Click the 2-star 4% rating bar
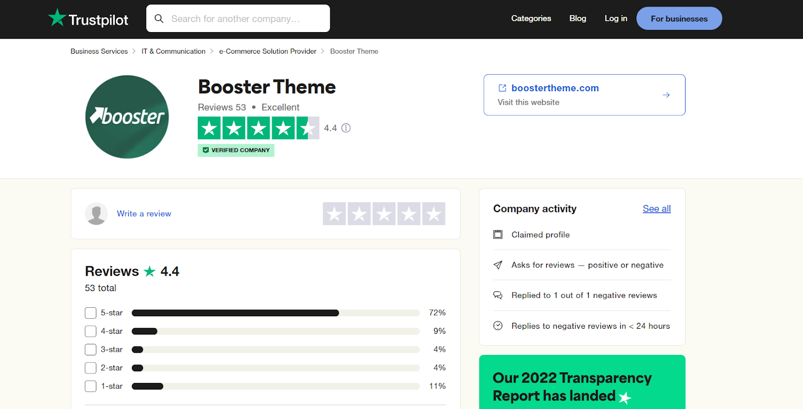The image size is (803, 409). [x=276, y=368]
